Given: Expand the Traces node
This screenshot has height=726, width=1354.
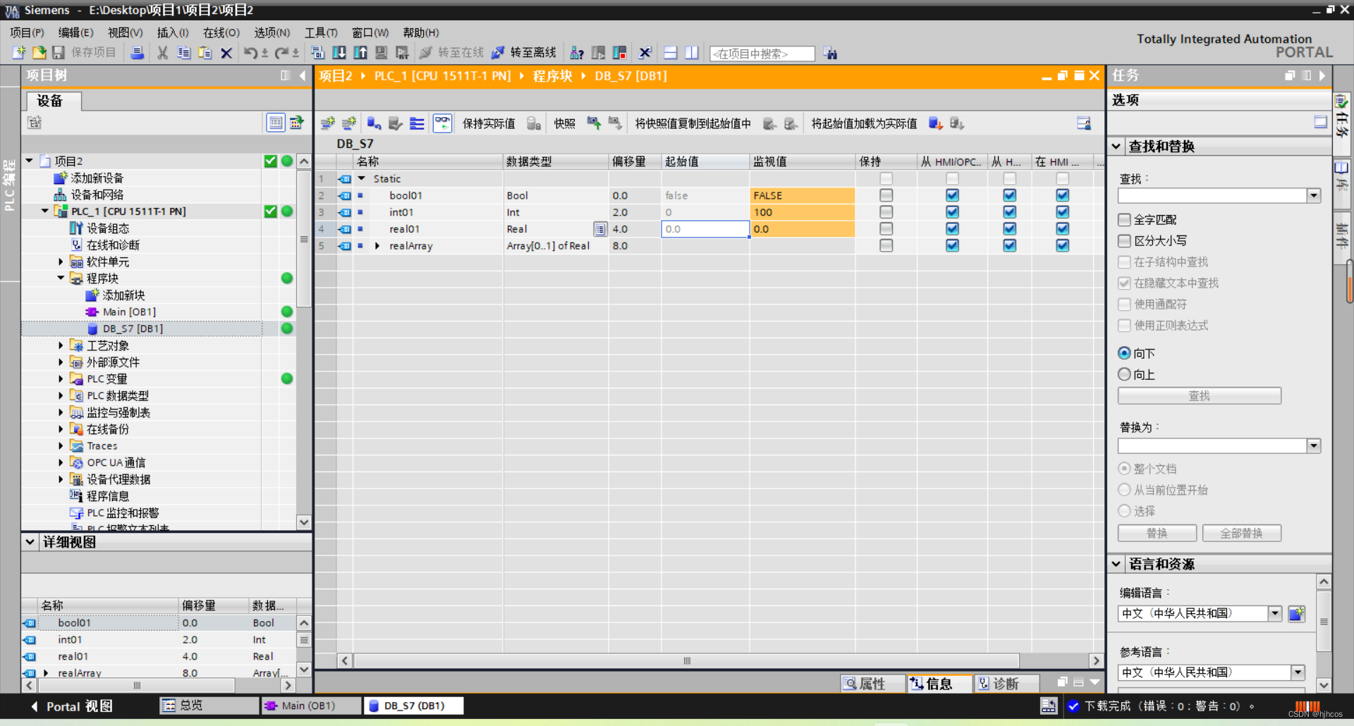Looking at the screenshot, I should (61, 446).
